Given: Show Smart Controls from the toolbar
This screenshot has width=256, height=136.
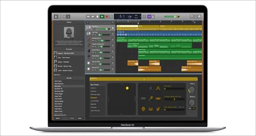Looking at the screenshot, I should [x=65, y=17].
